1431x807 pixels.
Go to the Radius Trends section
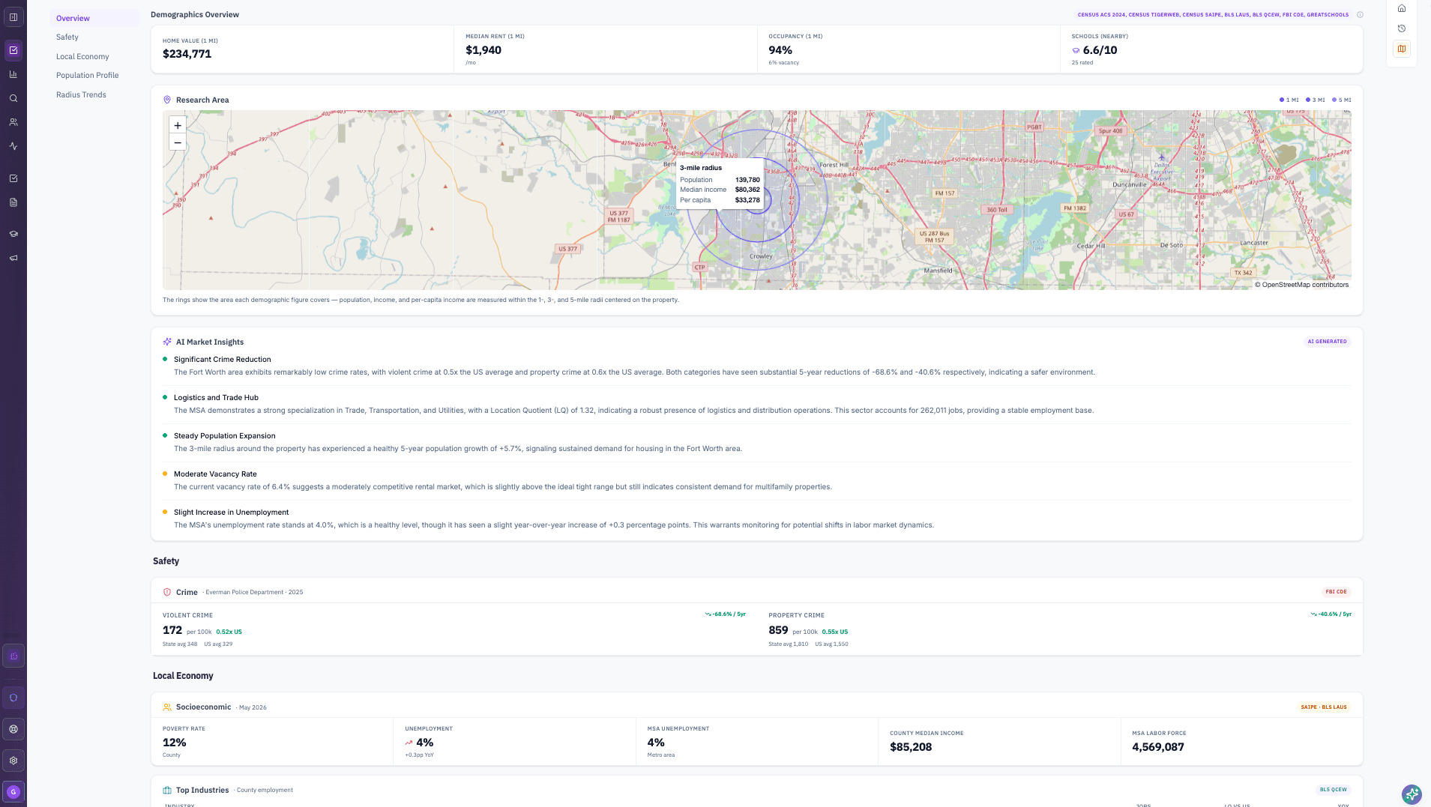[x=81, y=94]
